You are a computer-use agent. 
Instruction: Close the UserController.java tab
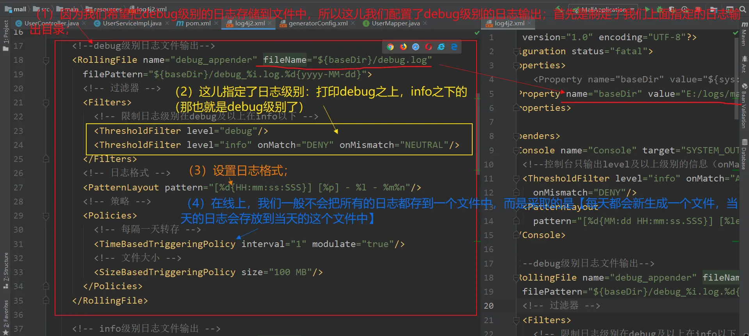pos(84,23)
